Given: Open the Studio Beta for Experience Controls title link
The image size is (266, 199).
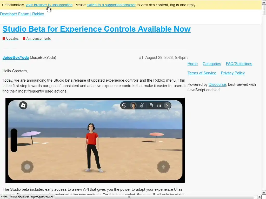Looking at the screenshot, I should (x=97, y=29).
